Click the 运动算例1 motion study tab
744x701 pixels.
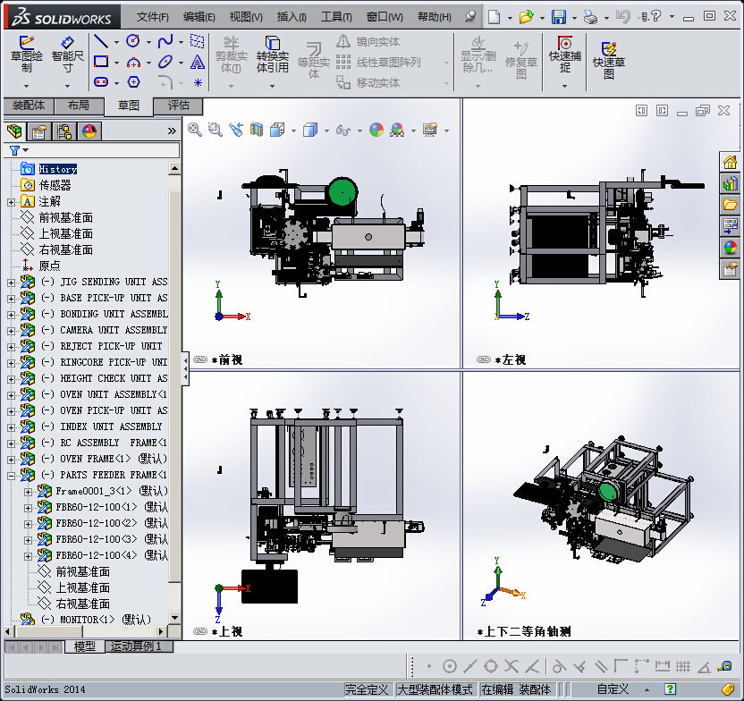coord(135,646)
